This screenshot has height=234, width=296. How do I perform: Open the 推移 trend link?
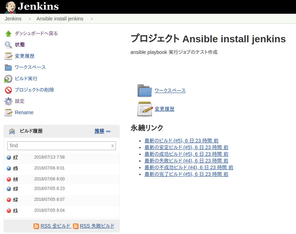(x=99, y=131)
